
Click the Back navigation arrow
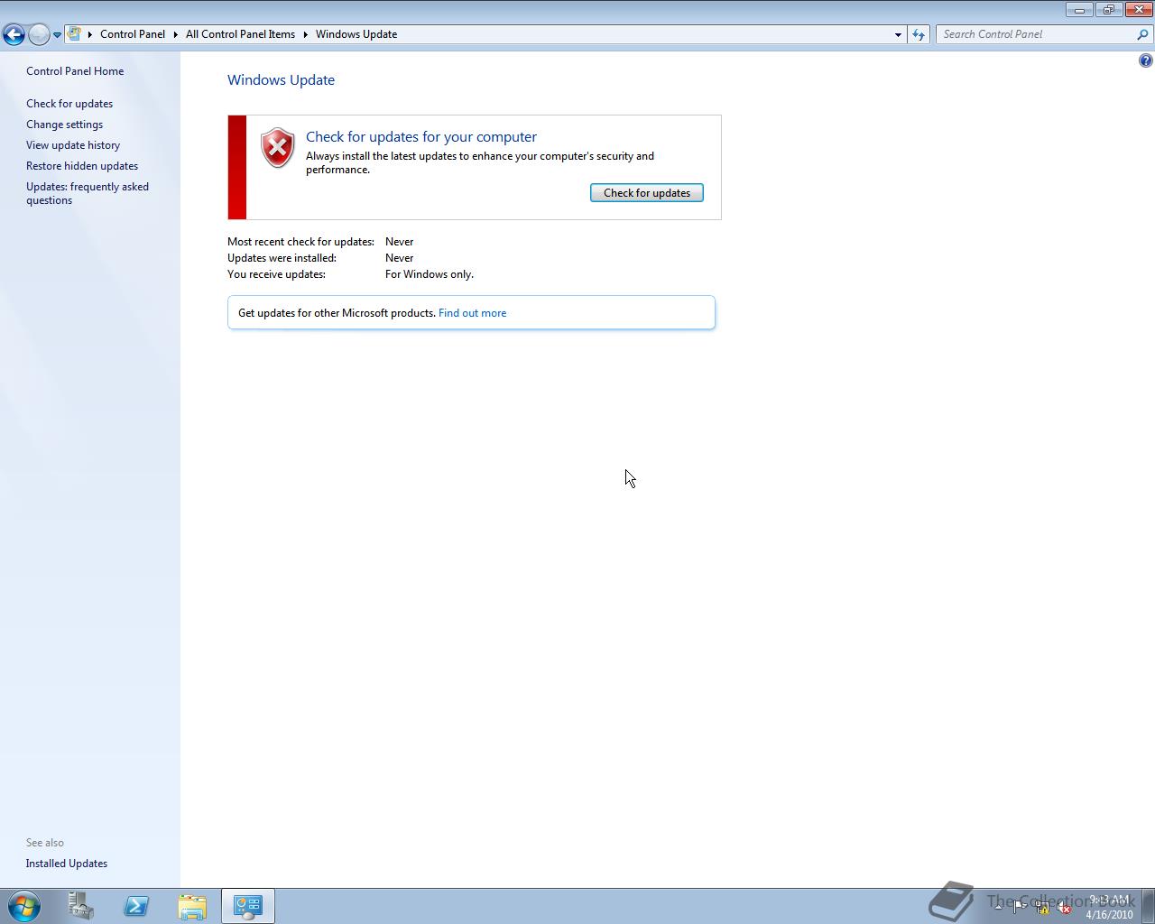click(x=14, y=34)
